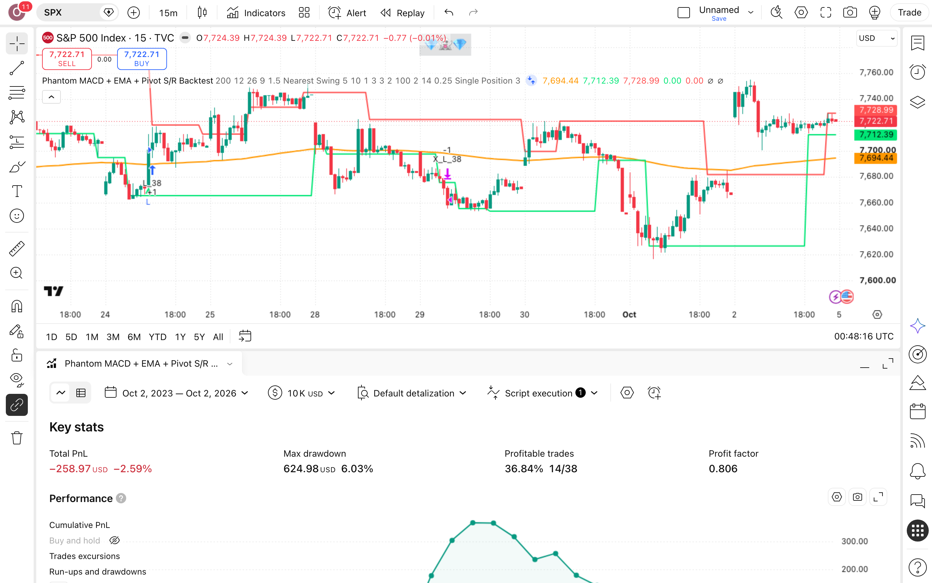
Task: Toggle keep drawing mode pencil-lock
Action: click(x=17, y=331)
